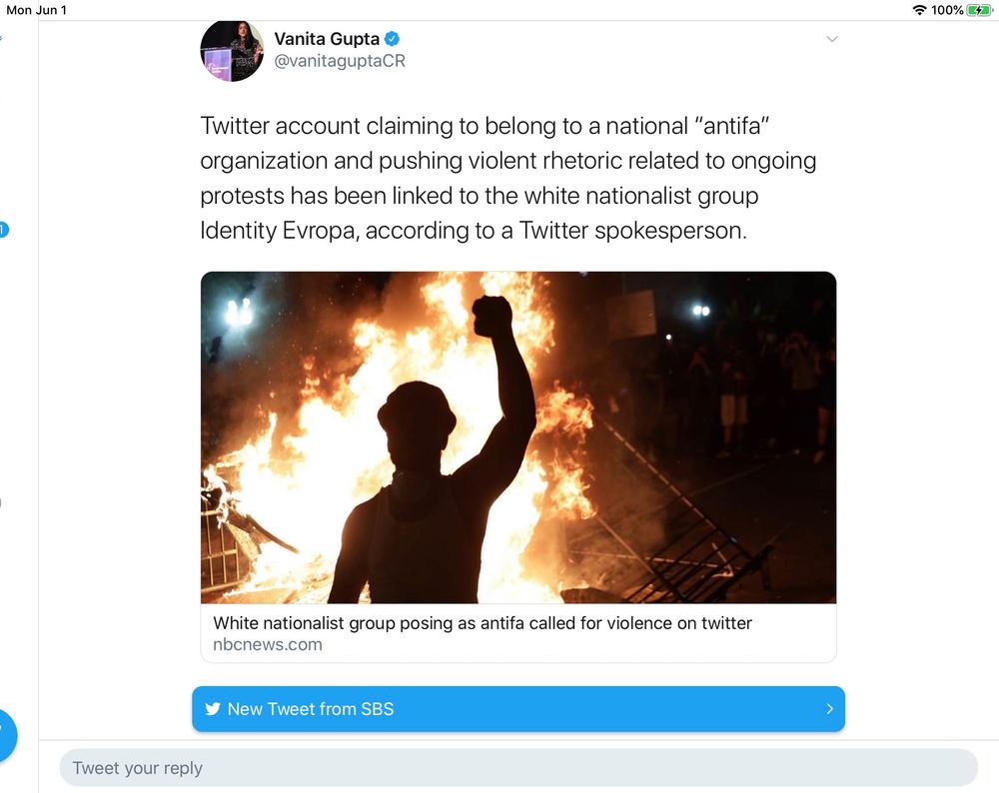Click the blue compose tweet button

pyautogui.click(x=5, y=736)
